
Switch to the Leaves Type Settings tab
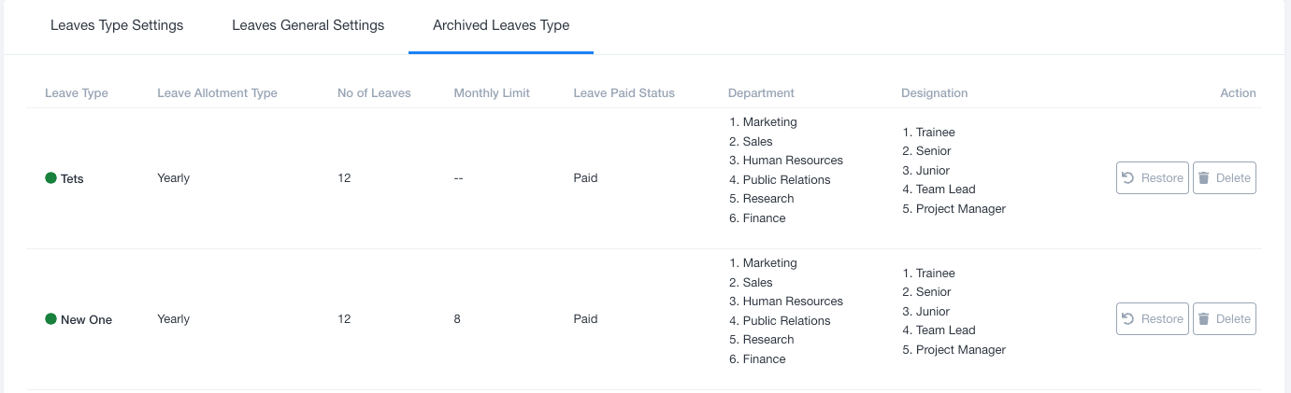click(x=117, y=25)
